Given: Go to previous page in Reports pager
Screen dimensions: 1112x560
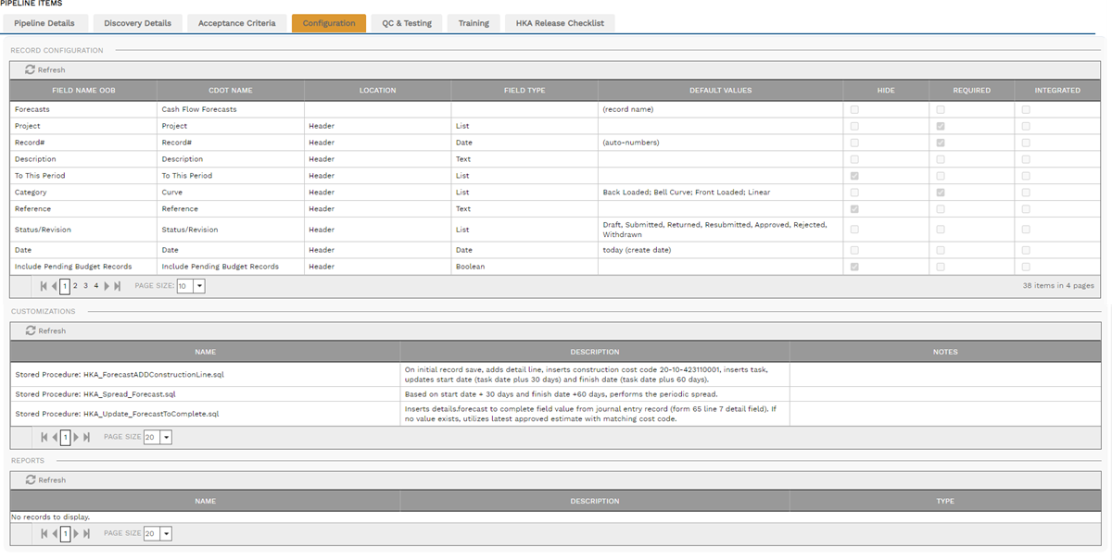Looking at the screenshot, I should click(x=54, y=533).
